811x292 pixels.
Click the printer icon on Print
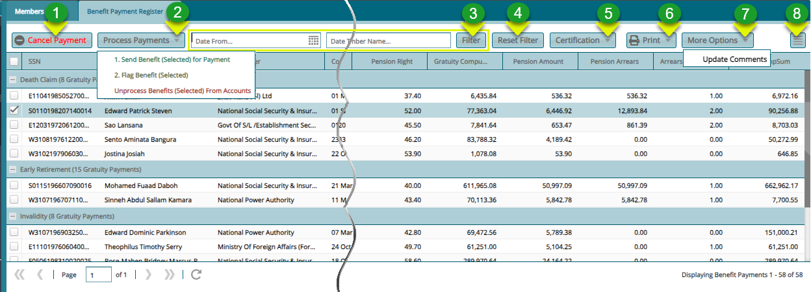coord(634,40)
